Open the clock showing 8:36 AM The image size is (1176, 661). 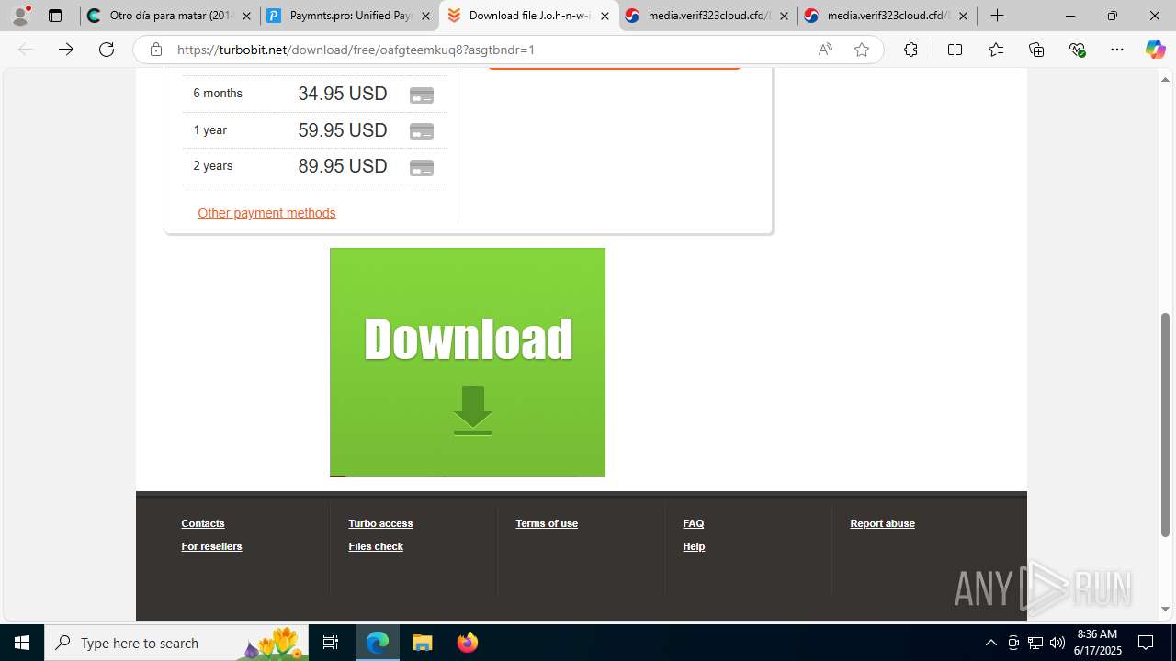(x=1098, y=643)
